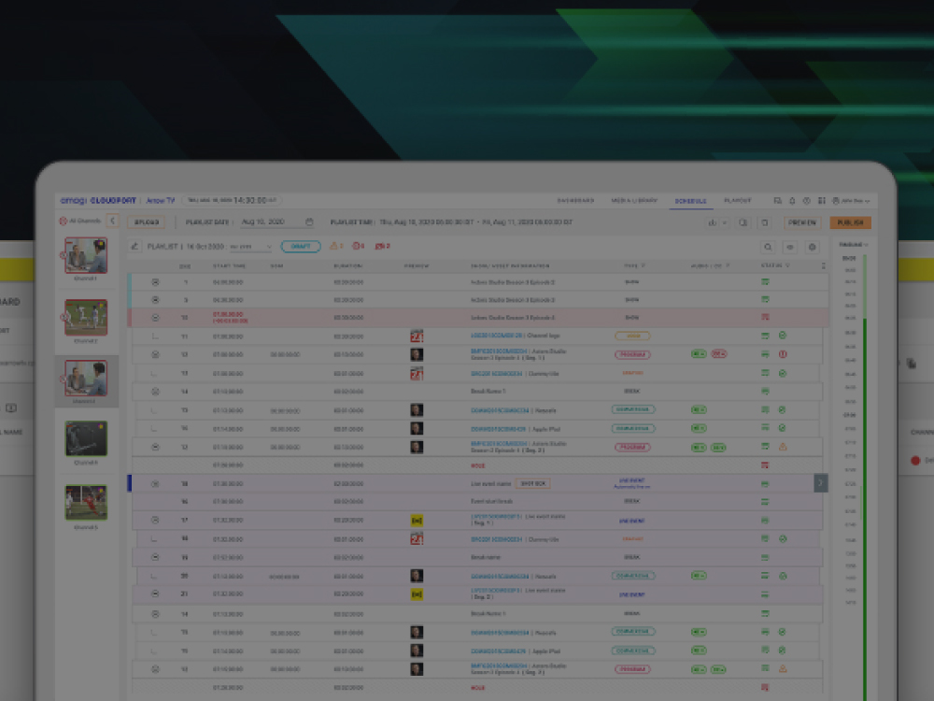The image size is (934, 701).
Task: Expand the side panel arrow on live event row
Action: [820, 483]
